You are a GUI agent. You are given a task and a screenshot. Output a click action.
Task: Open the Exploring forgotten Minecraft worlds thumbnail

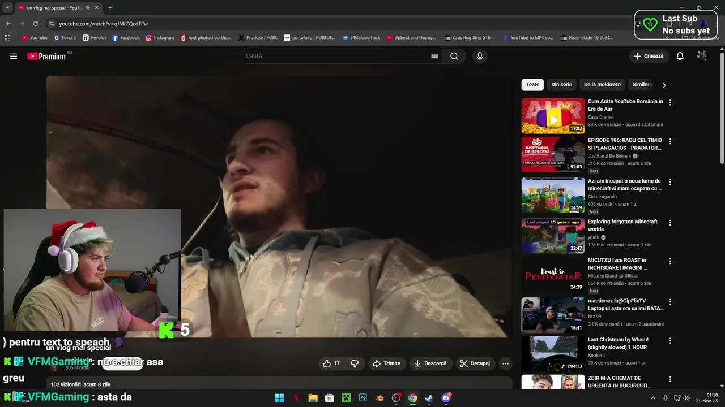click(x=553, y=236)
